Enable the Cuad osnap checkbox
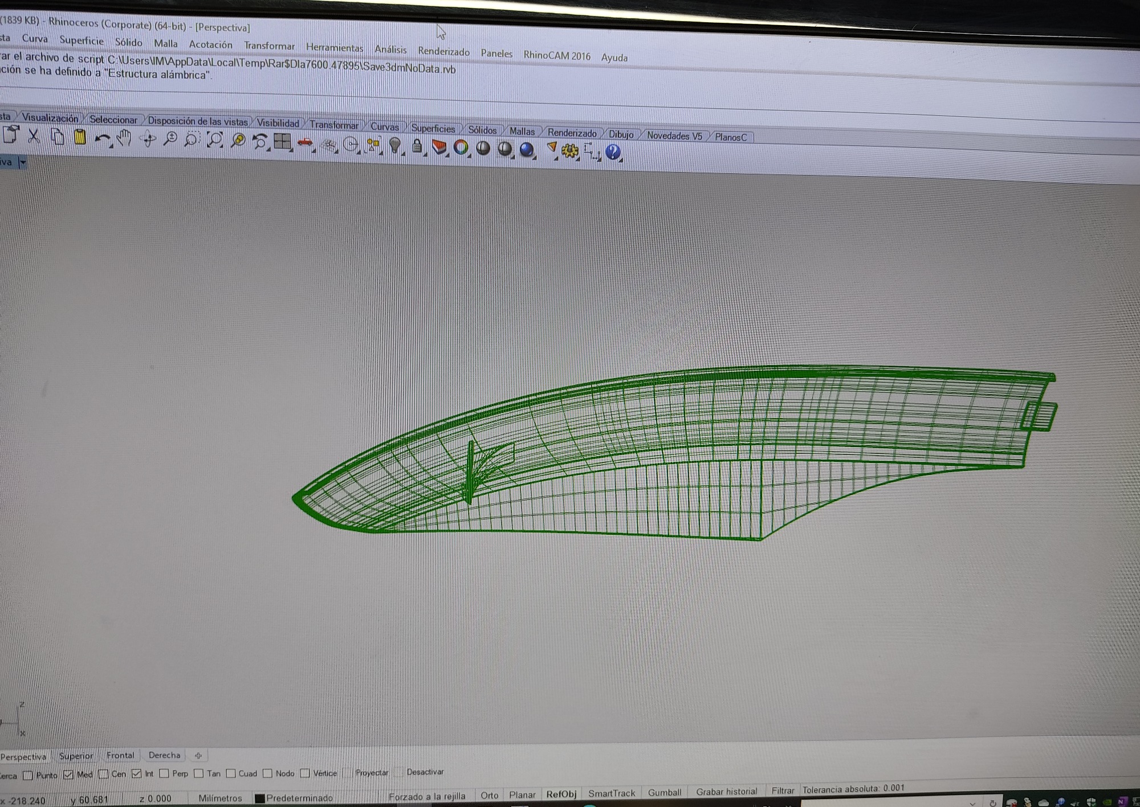The image size is (1140, 807). click(231, 773)
